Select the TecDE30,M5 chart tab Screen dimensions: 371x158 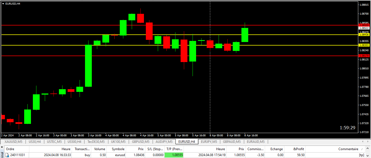point(96,142)
